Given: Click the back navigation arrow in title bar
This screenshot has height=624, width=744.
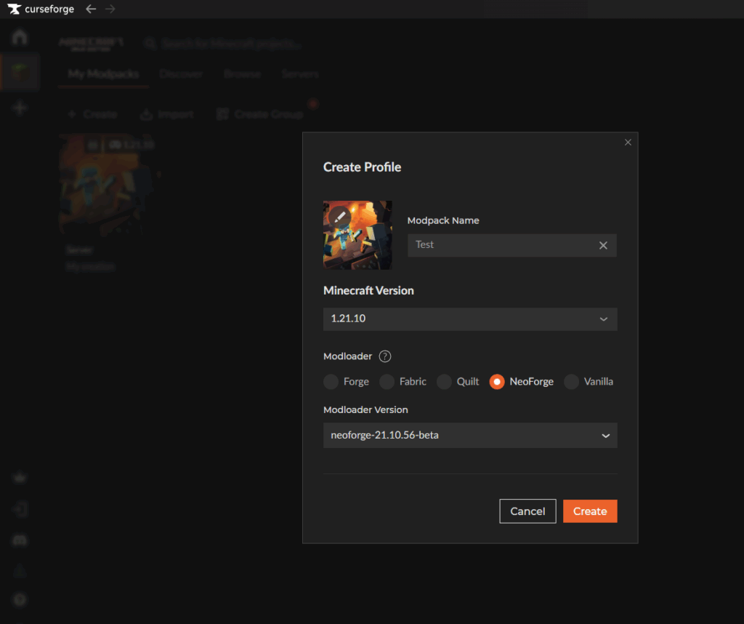Looking at the screenshot, I should [91, 9].
